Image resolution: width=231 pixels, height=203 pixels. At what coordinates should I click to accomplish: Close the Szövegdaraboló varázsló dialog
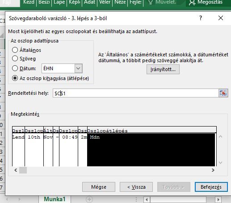[x=221, y=18]
